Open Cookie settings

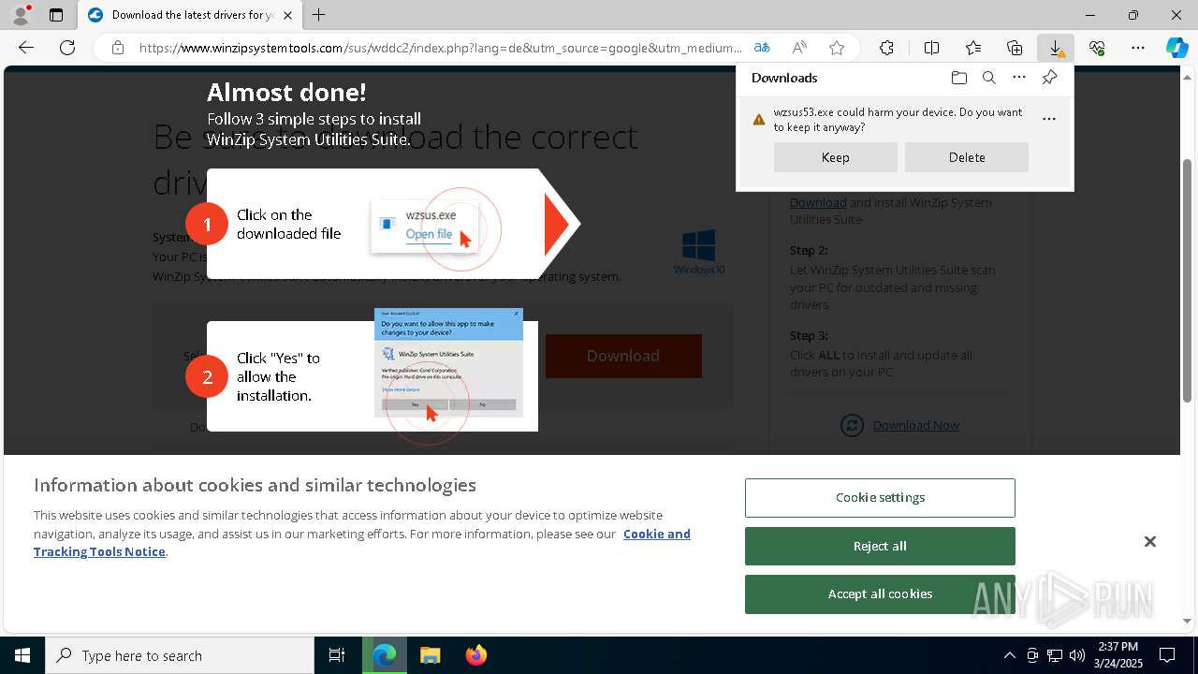[880, 498]
